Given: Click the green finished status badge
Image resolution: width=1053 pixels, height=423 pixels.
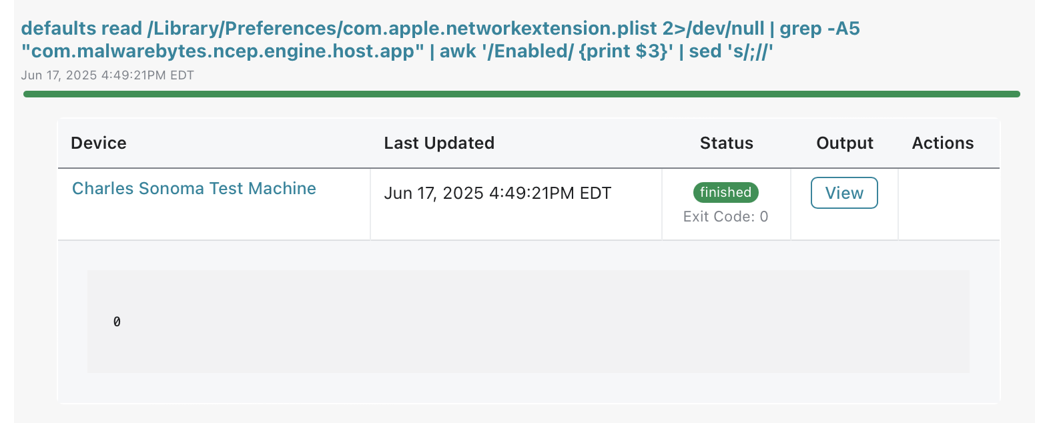Looking at the screenshot, I should (x=726, y=192).
